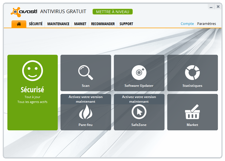Go to the home tab icon

19,24
